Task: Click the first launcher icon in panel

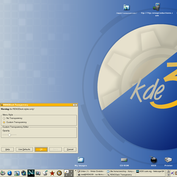Action: click(3, 173)
